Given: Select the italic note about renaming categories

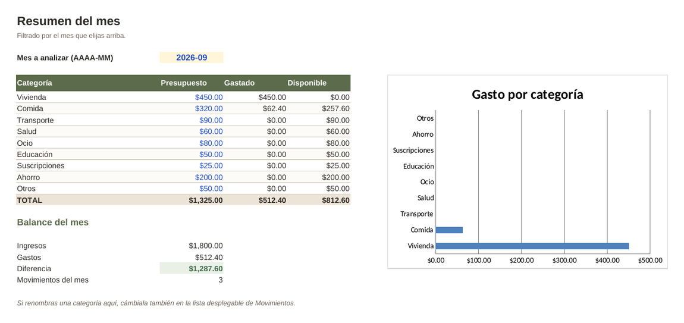Looking at the screenshot, I should point(156,303).
